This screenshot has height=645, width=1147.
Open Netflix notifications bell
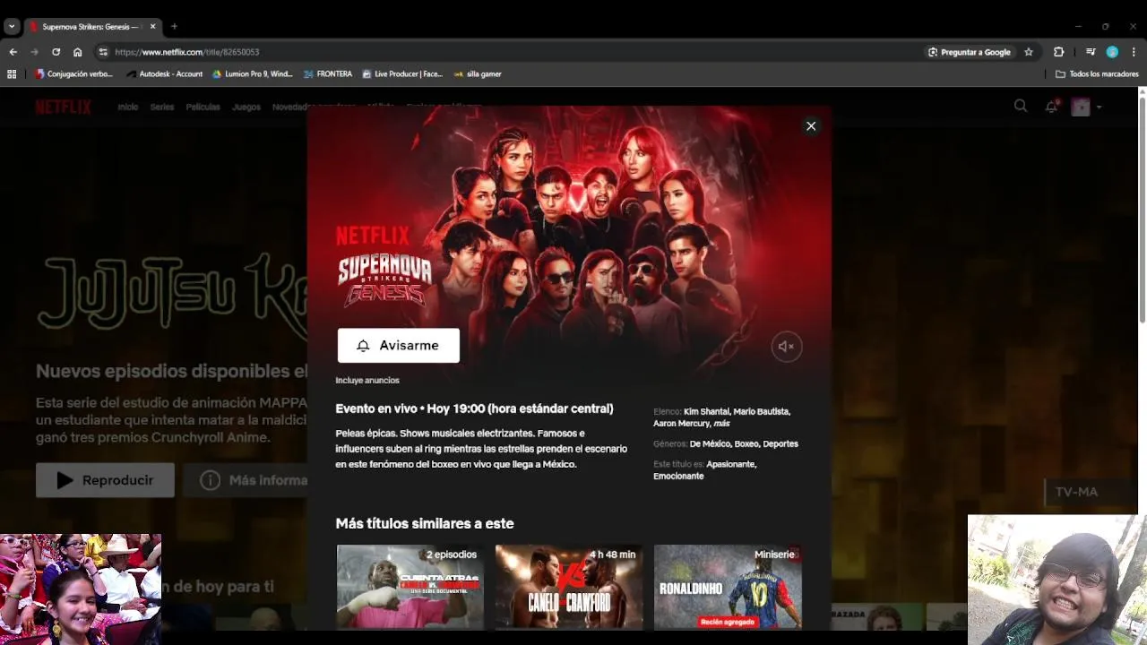coord(1052,107)
